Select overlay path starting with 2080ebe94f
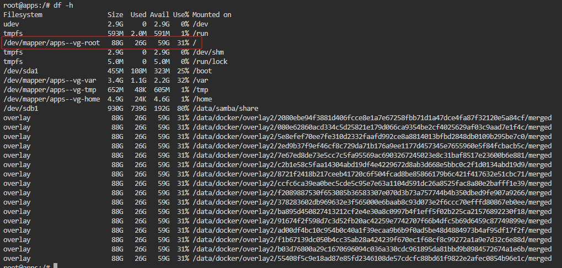562x268 pixels. (x=372, y=117)
